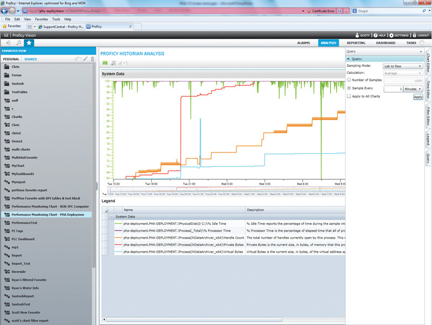Select the Sample Every radio button
This screenshot has height=325, width=432.
coord(349,88)
